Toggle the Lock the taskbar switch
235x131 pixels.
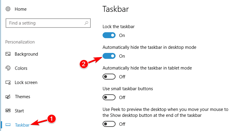109,35
